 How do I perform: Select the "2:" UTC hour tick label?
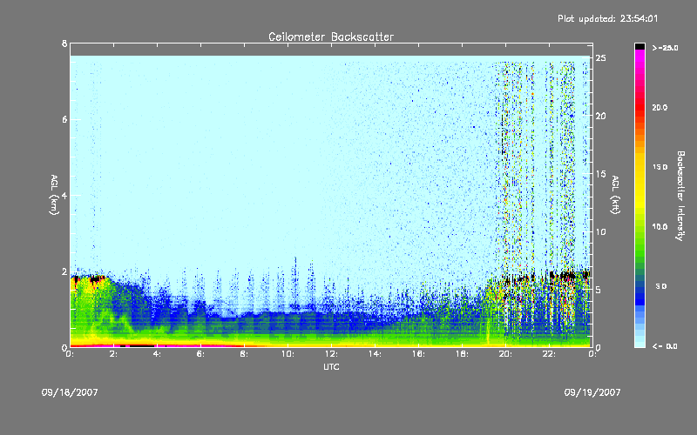coord(114,354)
